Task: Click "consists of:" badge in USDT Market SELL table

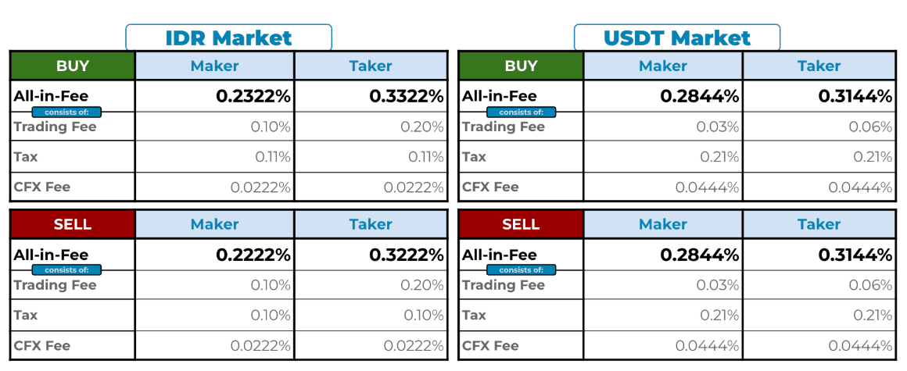Action: pyautogui.click(x=522, y=270)
